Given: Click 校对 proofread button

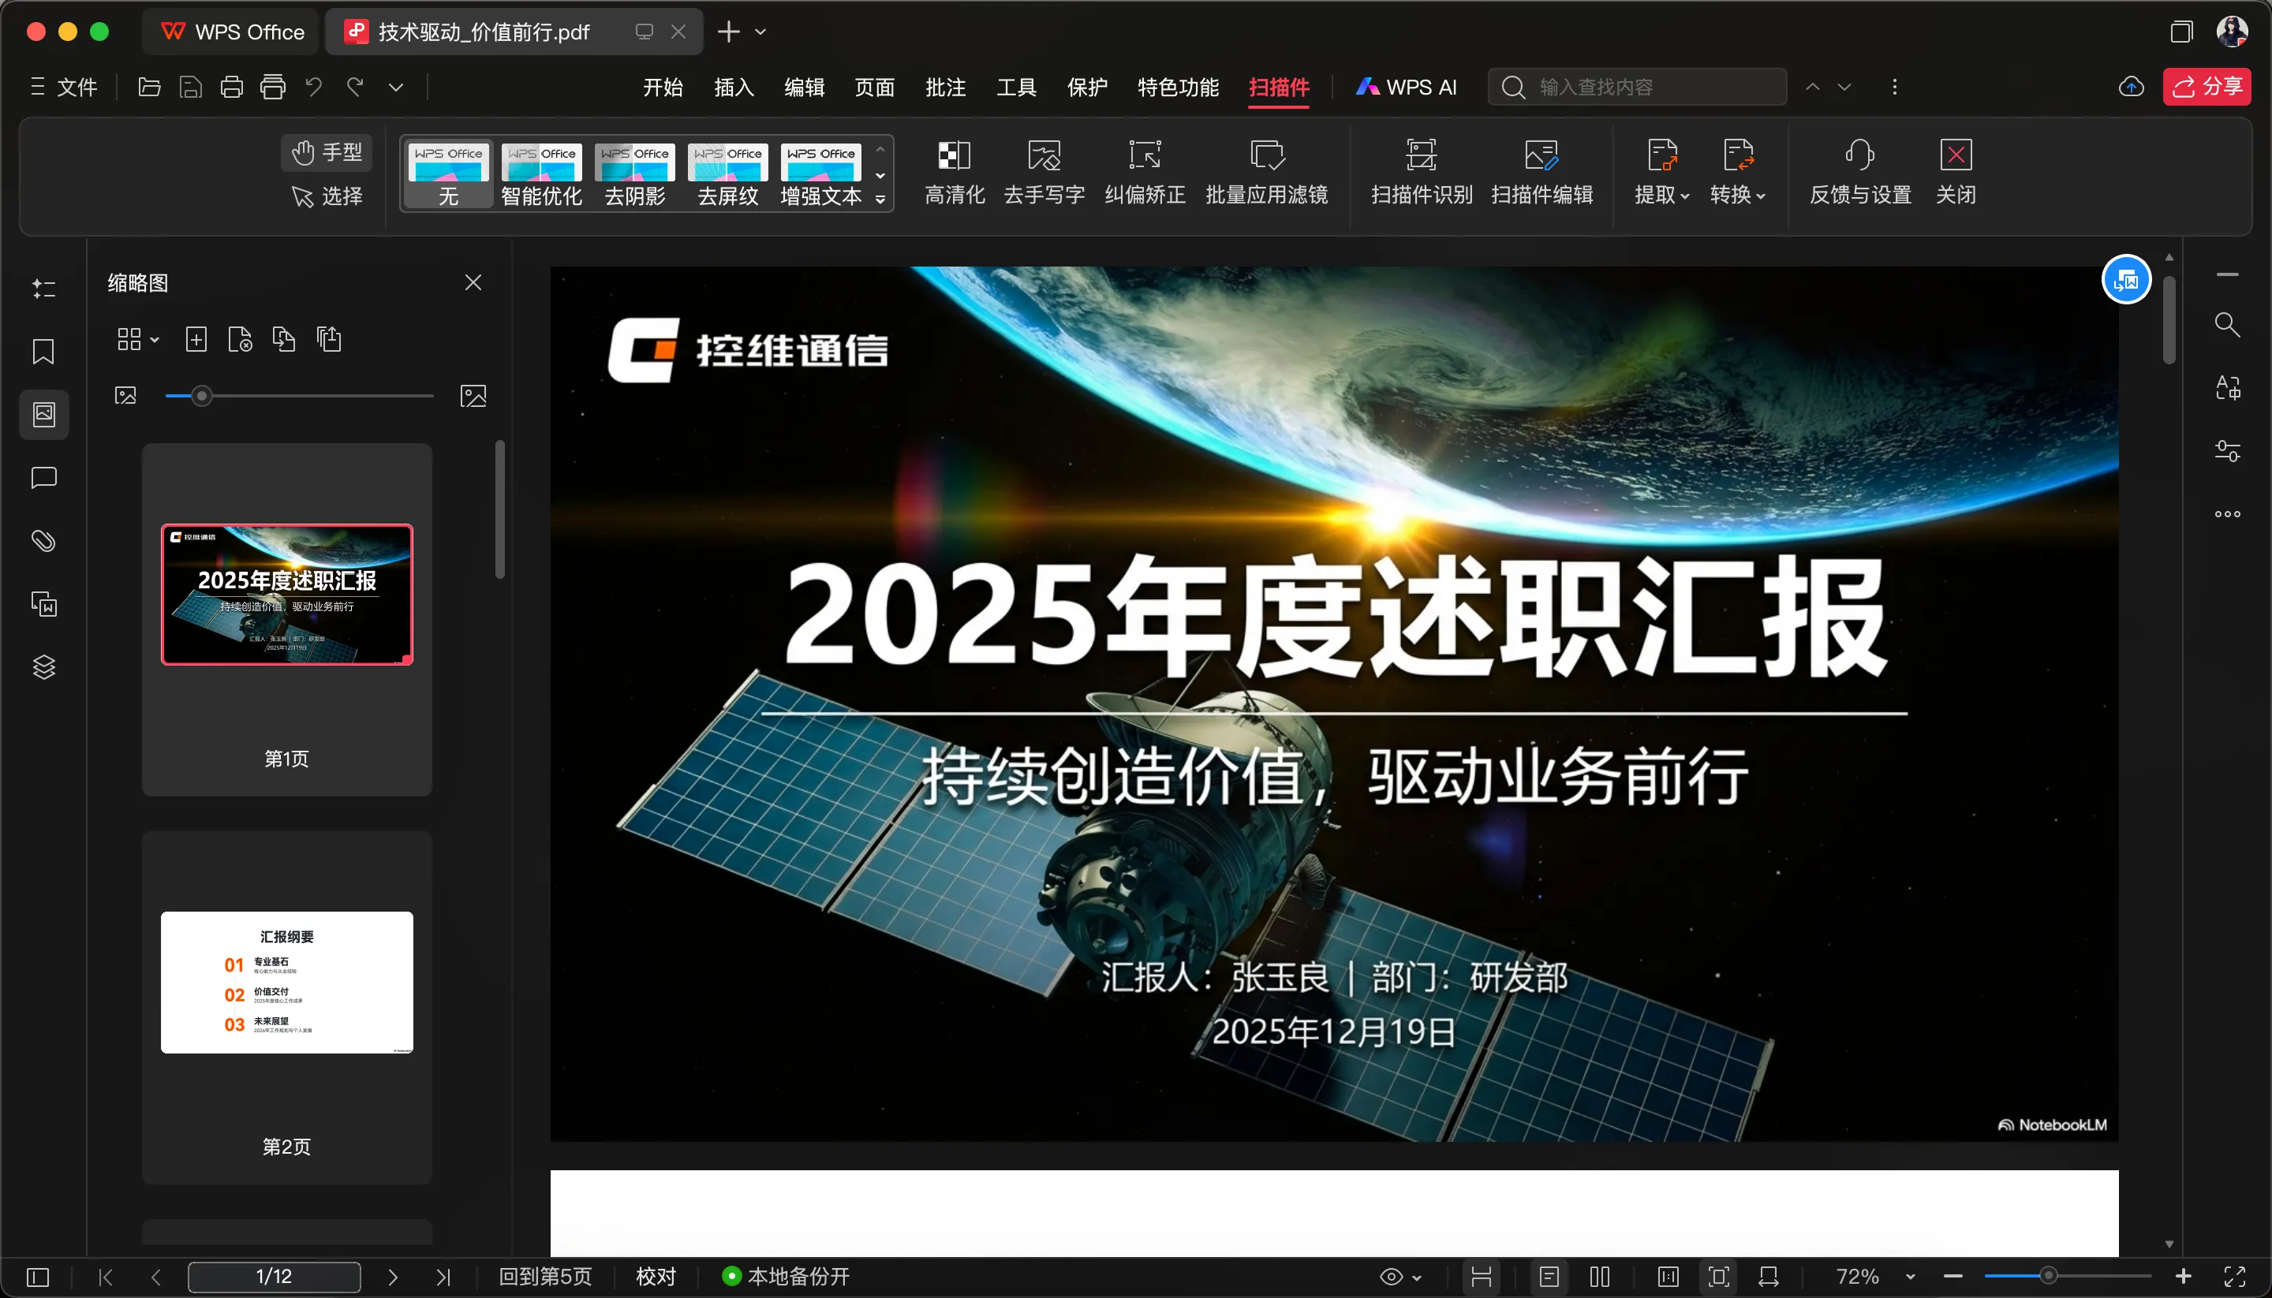Looking at the screenshot, I should pyautogui.click(x=656, y=1277).
